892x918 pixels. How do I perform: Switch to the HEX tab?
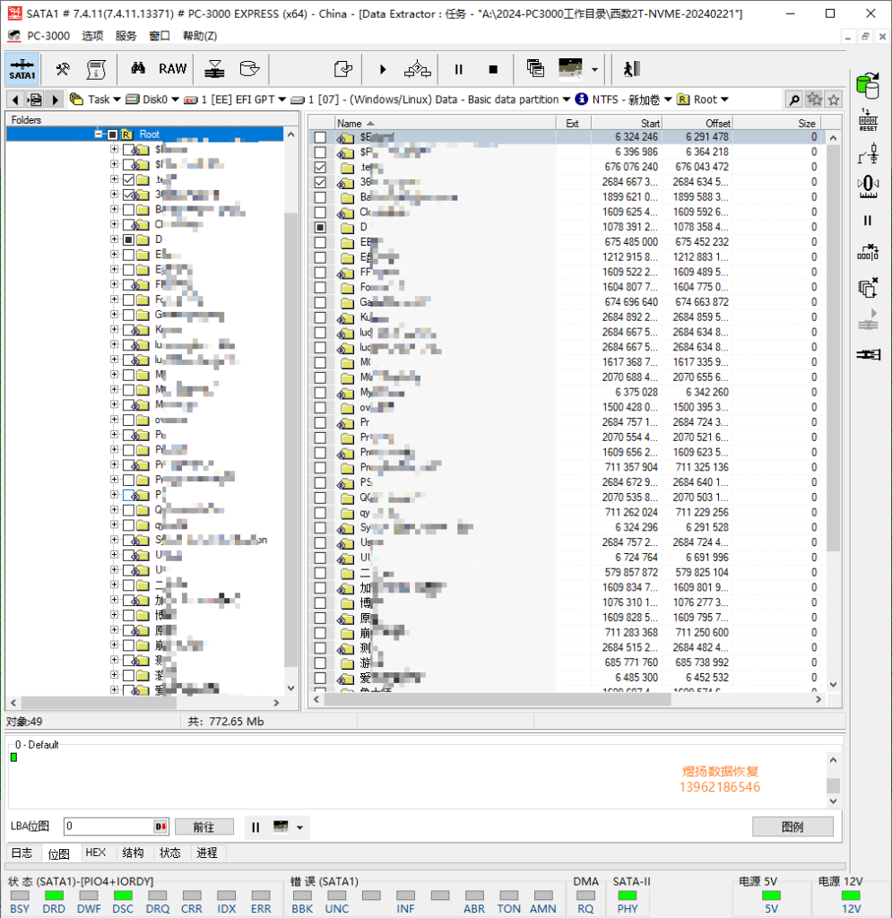click(x=95, y=853)
